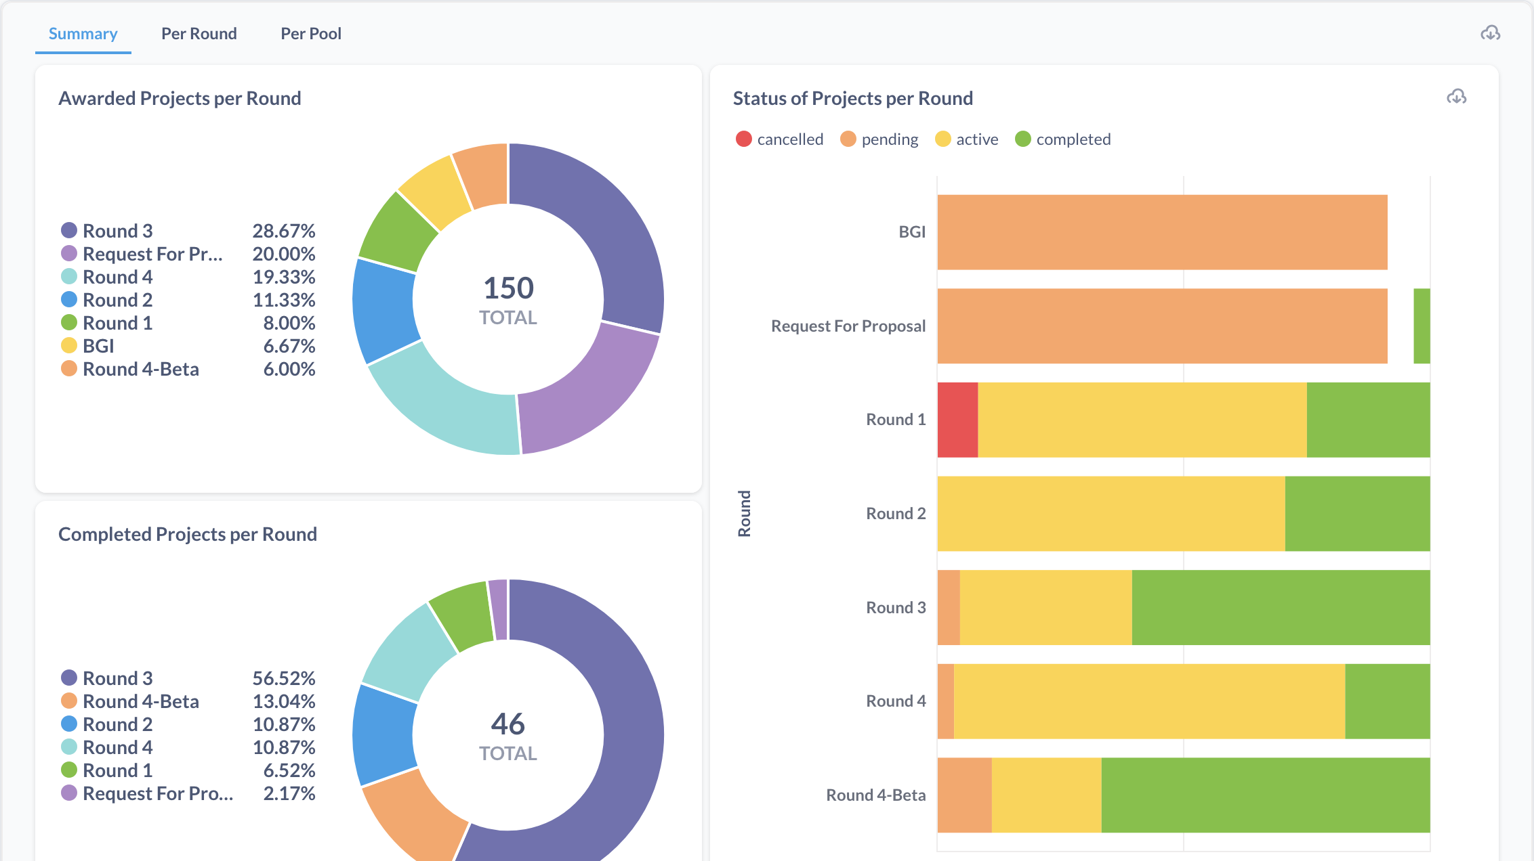Viewport: 1534px width, 861px height.
Task: Click the yellow active segment for Round 4
Action: 1150,701
